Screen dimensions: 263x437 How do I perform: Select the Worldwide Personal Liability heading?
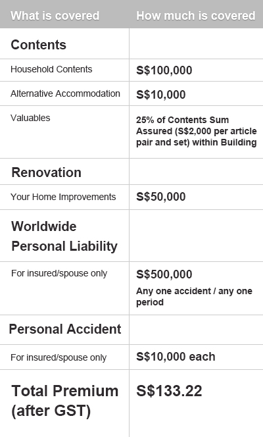pos(64,236)
